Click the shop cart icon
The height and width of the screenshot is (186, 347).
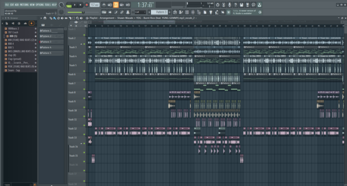tap(228, 13)
